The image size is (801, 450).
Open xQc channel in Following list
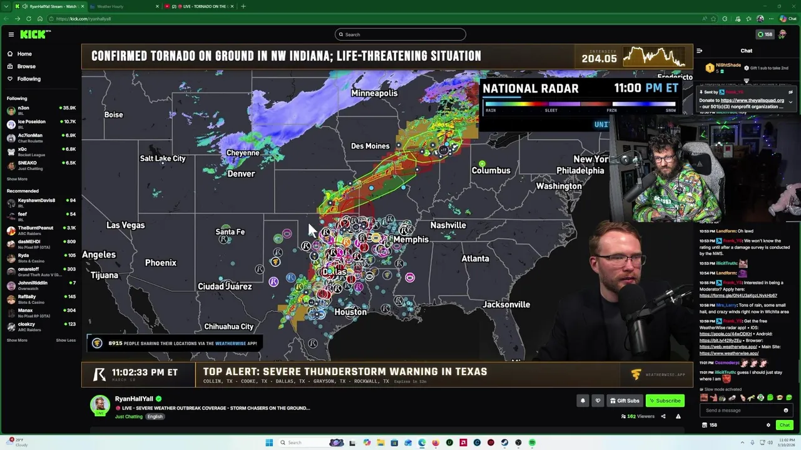tap(41, 151)
